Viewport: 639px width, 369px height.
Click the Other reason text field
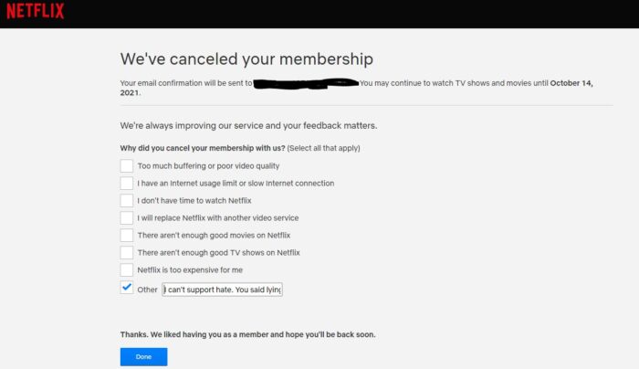(222, 290)
